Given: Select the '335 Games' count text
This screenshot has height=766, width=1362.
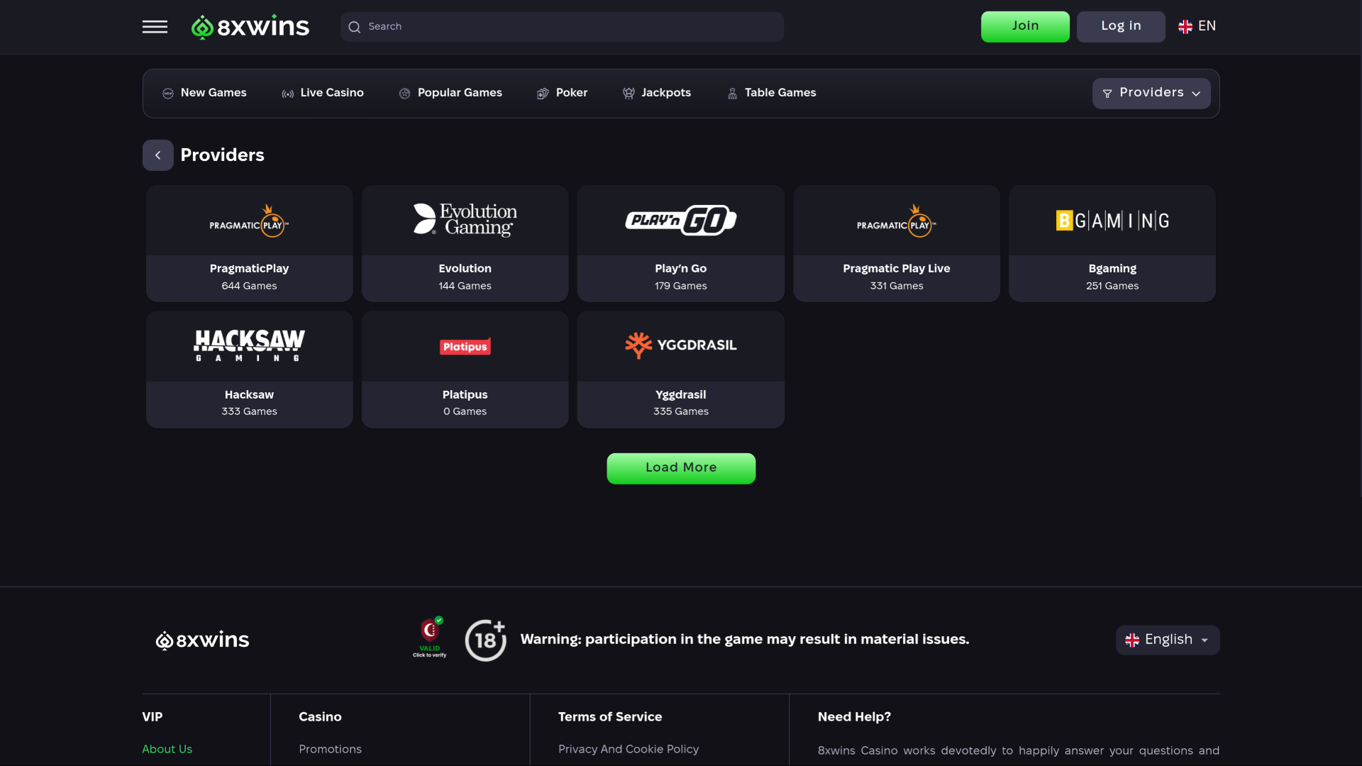Looking at the screenshot, I should coord(681,411).
